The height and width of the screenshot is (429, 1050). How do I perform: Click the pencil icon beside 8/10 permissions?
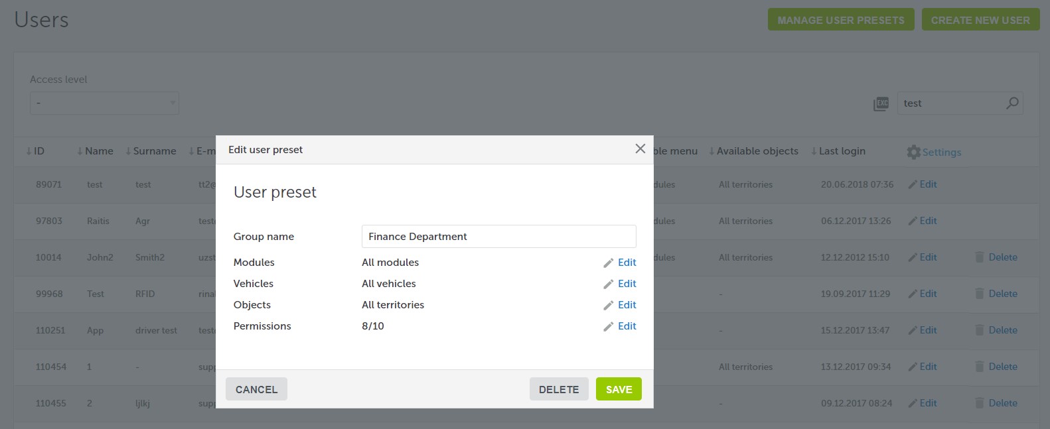608,327
